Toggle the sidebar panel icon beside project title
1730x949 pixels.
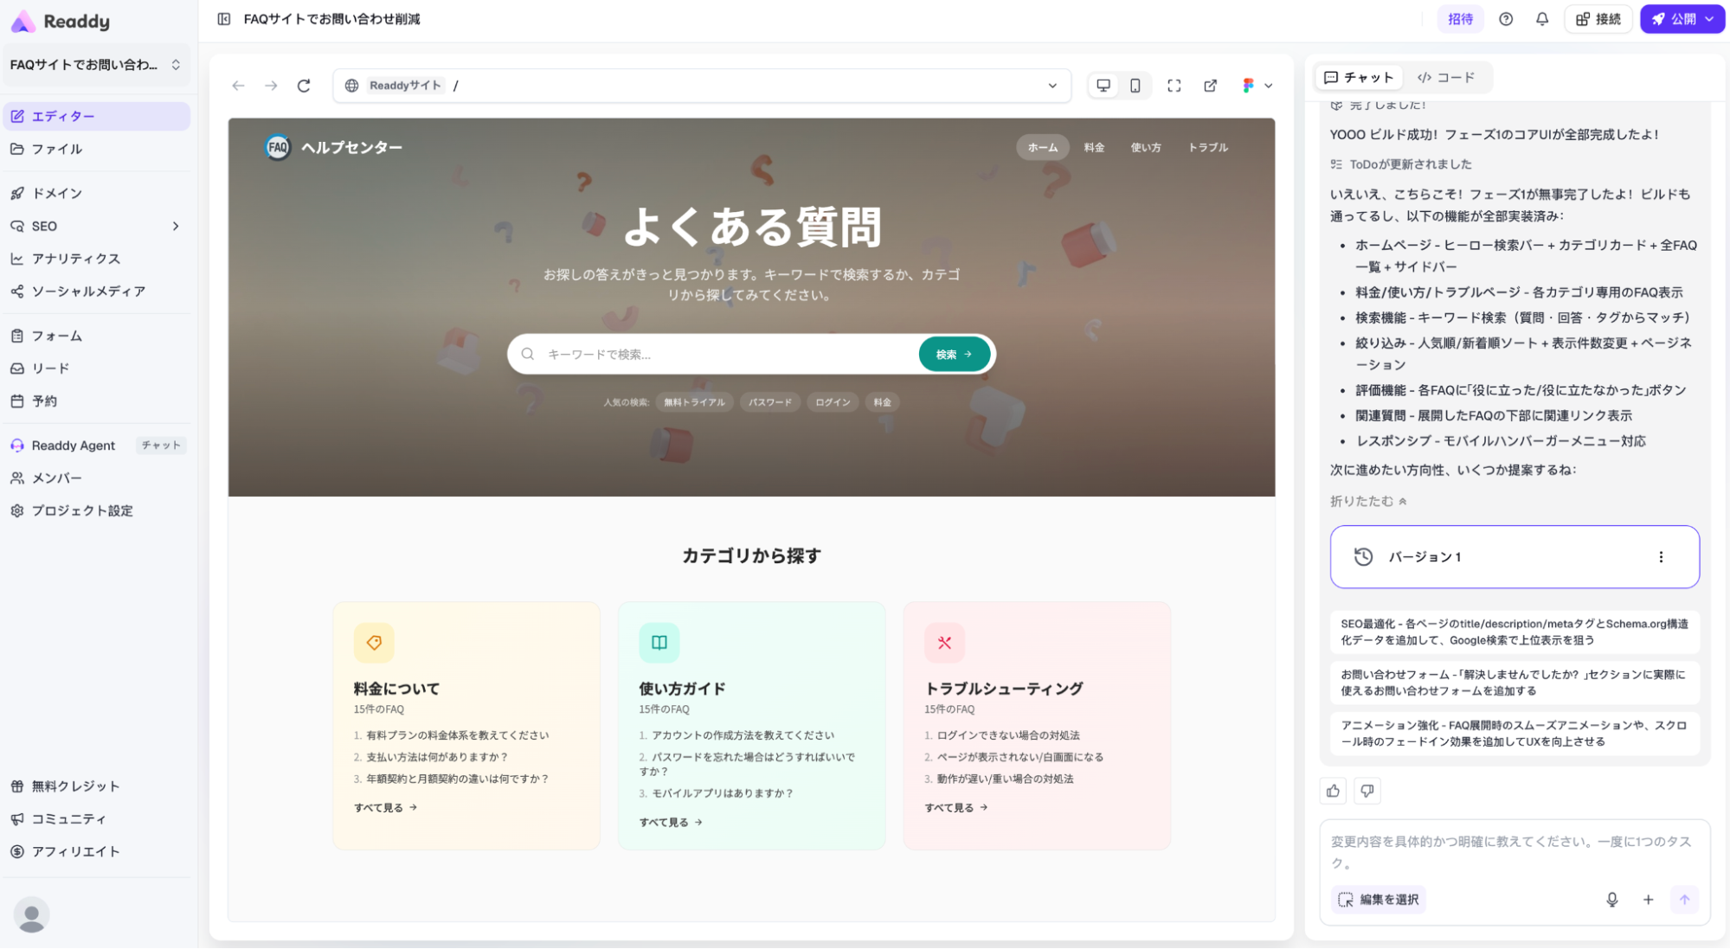tap(224, 19)
